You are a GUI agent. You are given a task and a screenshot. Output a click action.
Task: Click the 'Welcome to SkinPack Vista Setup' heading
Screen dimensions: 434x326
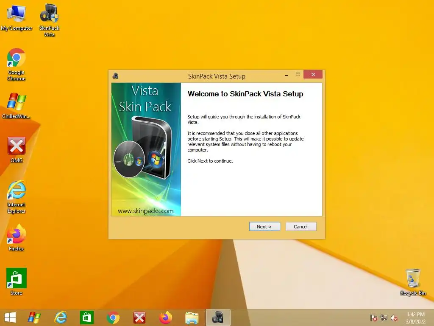(x=245, y=94)
